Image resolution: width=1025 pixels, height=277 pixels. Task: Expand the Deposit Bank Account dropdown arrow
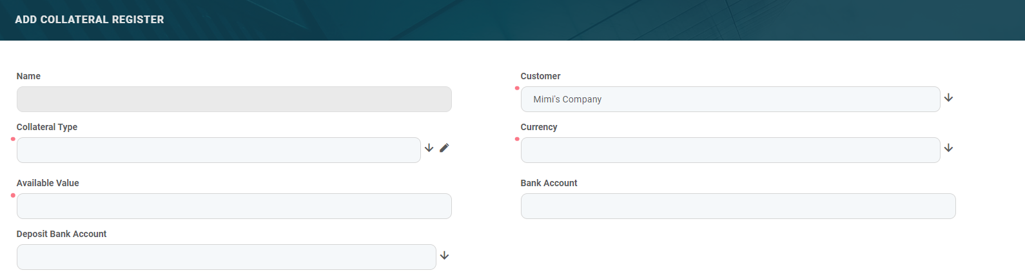(x=444, y=256)
